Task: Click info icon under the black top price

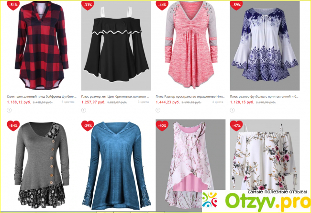Action: 84,110
